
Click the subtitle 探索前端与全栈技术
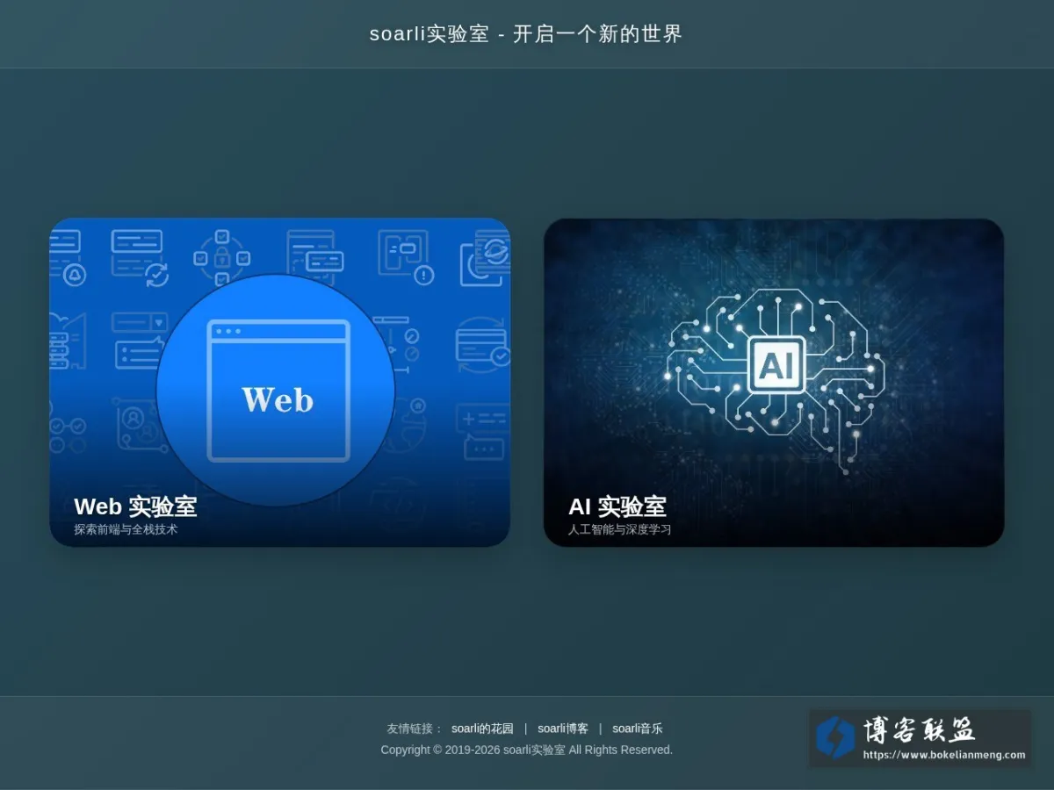126,530
